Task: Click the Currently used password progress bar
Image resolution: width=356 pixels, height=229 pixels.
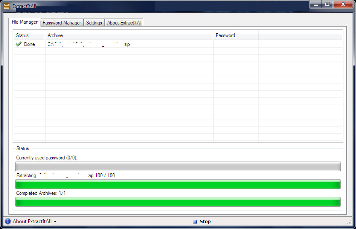Action: (x=178, y=167)
